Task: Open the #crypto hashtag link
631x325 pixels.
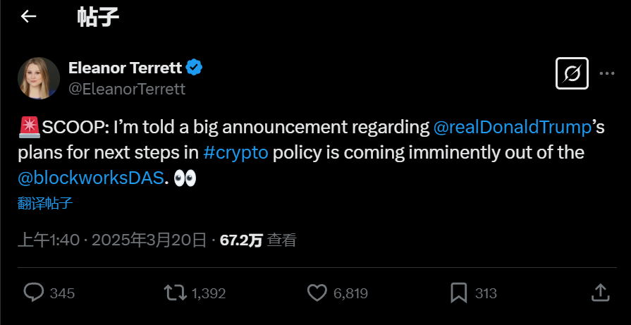Action: [235, 153]
